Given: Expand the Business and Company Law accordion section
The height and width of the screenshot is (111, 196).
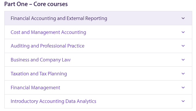Looking at the screenshot, I should (98, 60).
